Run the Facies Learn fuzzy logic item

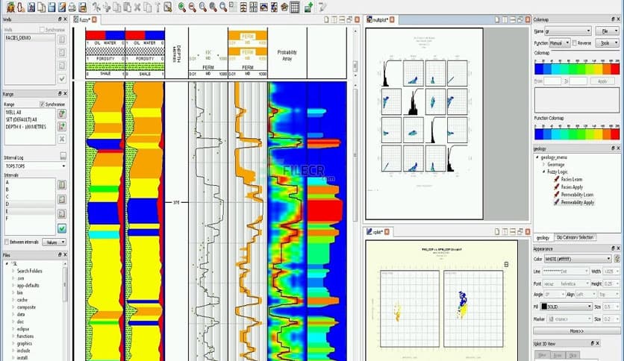[573, 178]
